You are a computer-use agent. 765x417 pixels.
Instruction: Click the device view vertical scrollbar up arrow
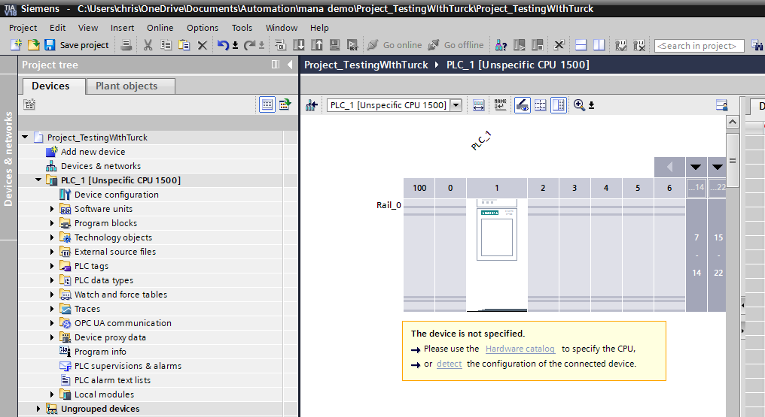click(x=733, y=122)
